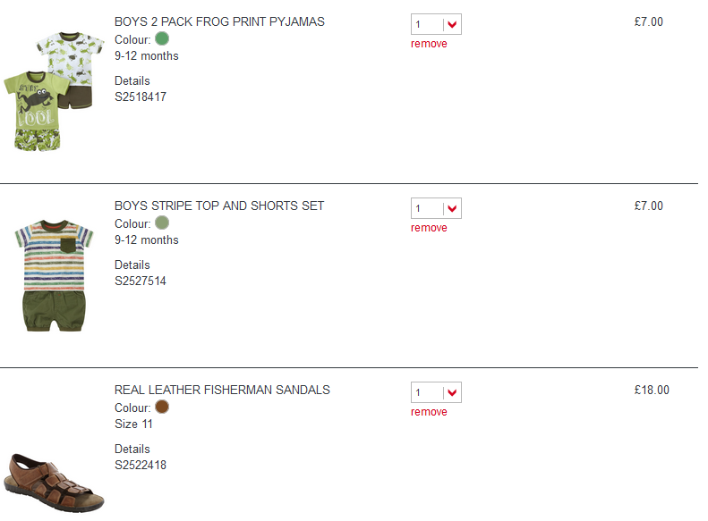View Details for item S2522418
Viewport: 708px width, 521px height.
click(x=132, y=449)
